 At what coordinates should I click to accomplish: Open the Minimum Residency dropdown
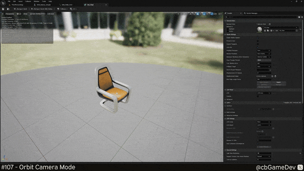coord(264,57)
